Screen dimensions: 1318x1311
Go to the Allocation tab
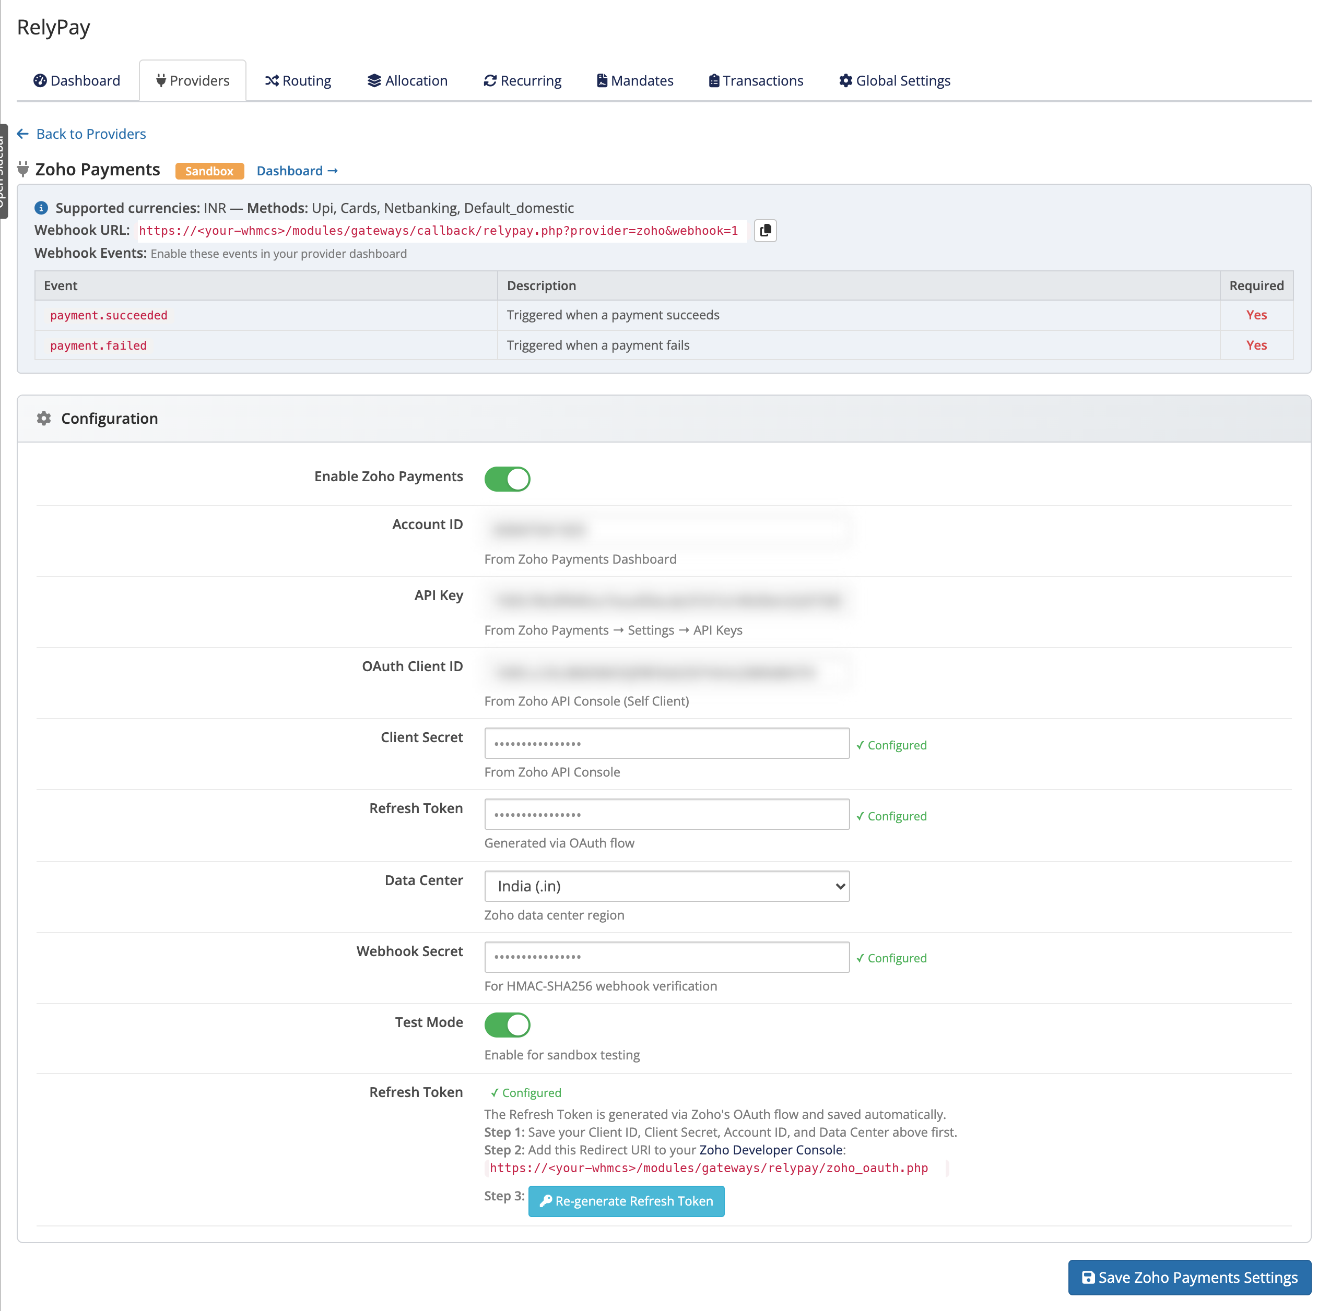[407, 80]
